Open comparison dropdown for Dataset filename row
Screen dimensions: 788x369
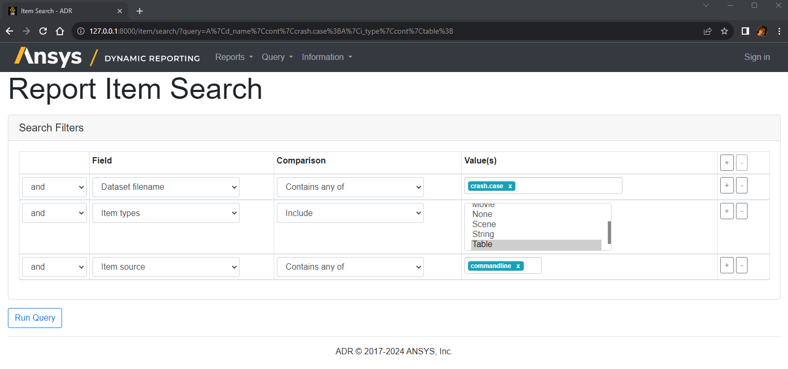click(350, 187)
